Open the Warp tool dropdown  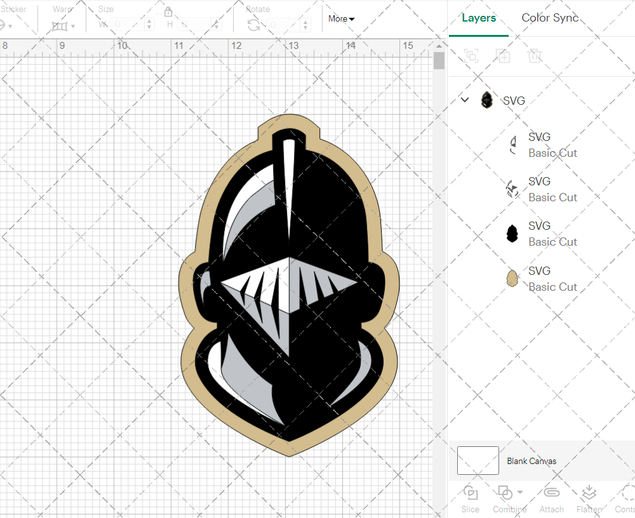coord(73,26)
